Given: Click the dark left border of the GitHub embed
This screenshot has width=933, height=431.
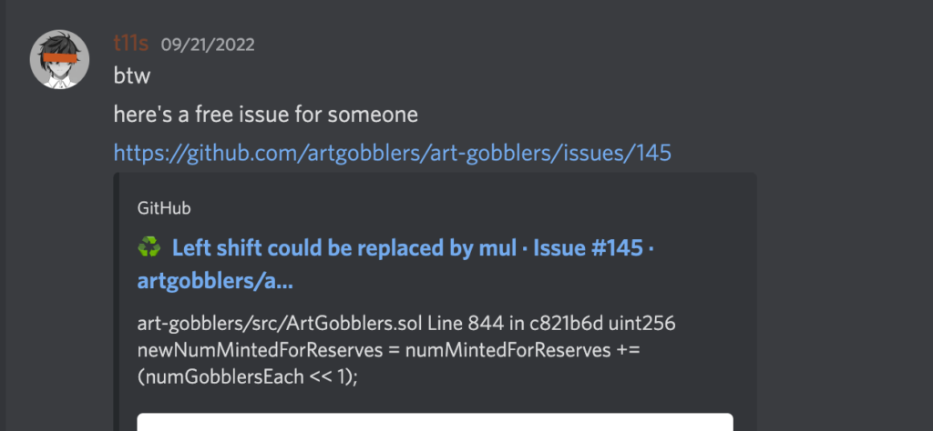Looking at the screenshot, I should coord(116,300).
